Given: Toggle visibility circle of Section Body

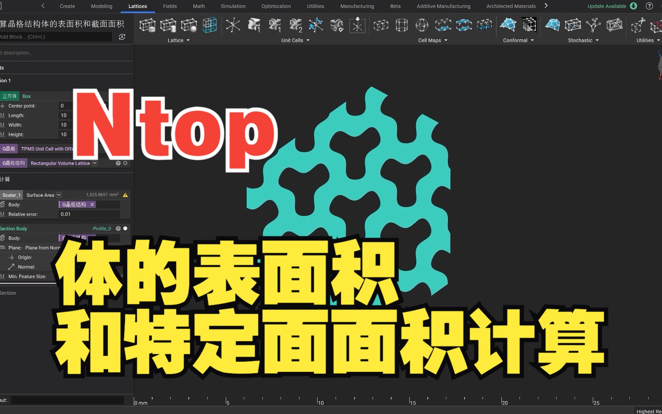Looking at the screenshot, I should click(x=125, y=228).
